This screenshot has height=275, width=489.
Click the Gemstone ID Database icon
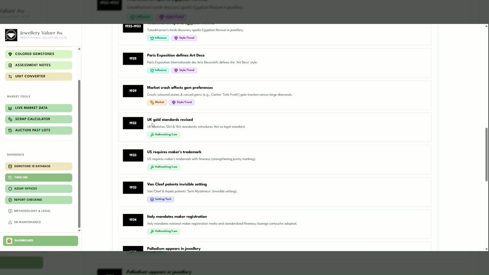click(x=10, y=166)
